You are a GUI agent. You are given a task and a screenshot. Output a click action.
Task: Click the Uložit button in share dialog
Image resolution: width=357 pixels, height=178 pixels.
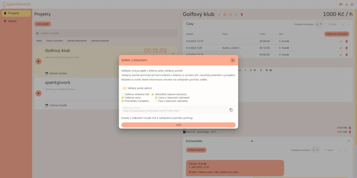click(178, 125)
